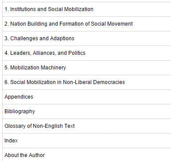Jump to the Index entry
The width and height of the screenshot is (171, 161).
[x=11, y=141]
